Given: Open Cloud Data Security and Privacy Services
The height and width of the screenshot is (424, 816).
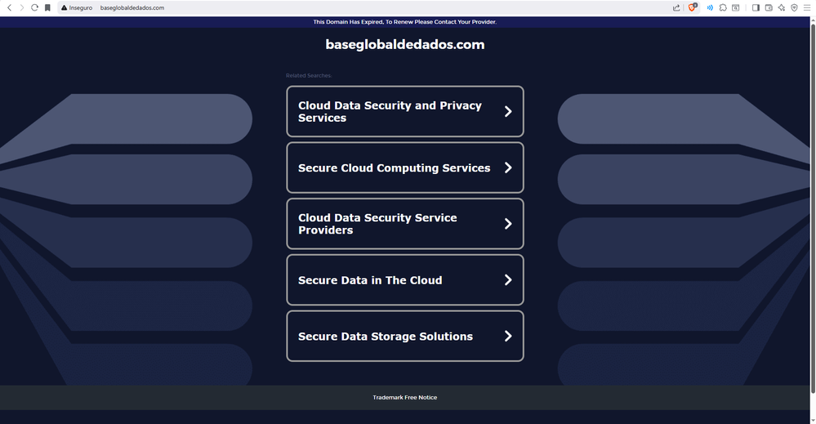Looking at the screenshot, I should tap(390, 111).
